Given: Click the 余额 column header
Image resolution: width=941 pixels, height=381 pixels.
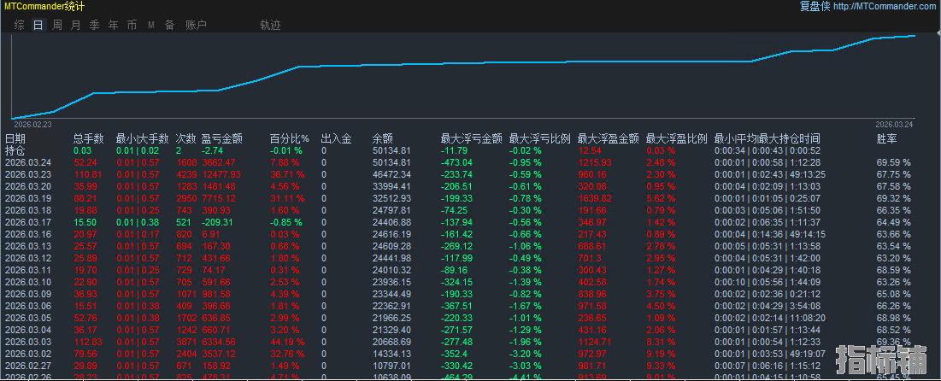Looking at the screenshot, I should click(x=382, y=138).
